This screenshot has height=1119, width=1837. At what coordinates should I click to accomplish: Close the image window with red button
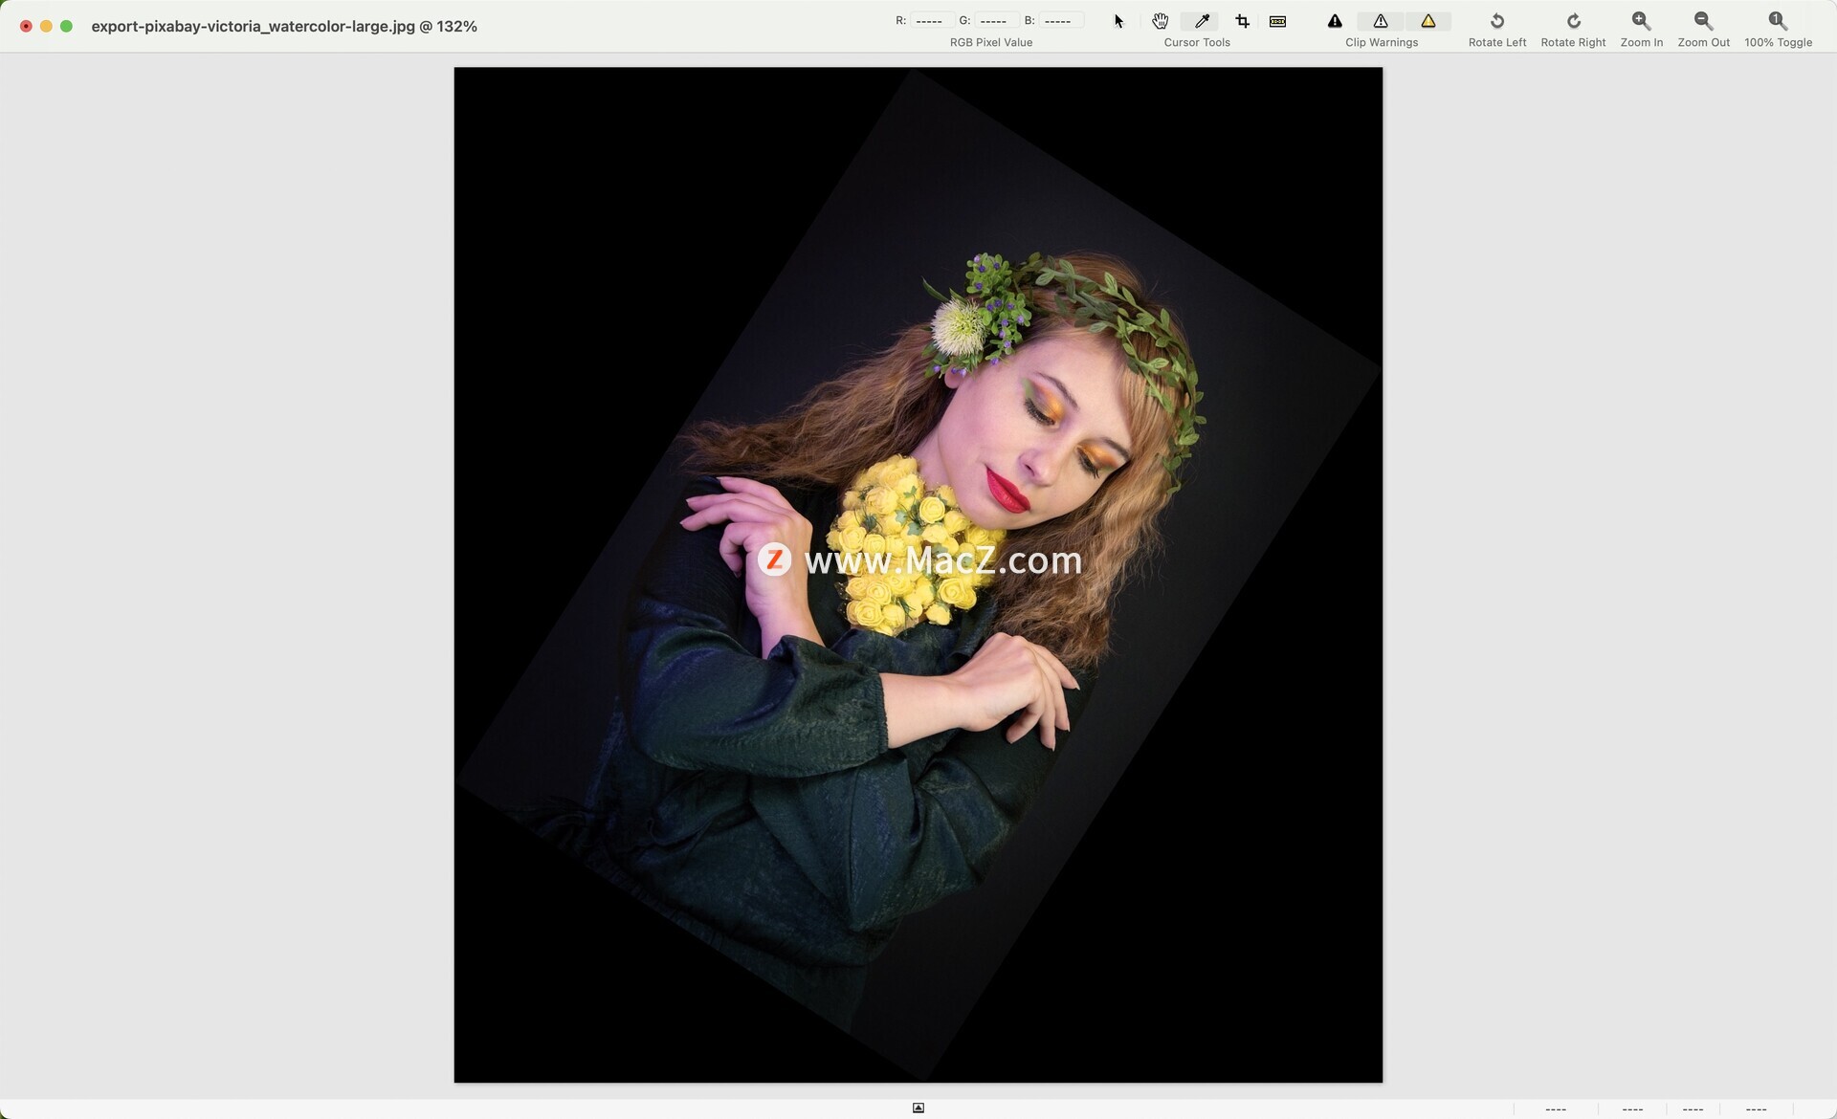pyautogui.click(x=26, y=26)
